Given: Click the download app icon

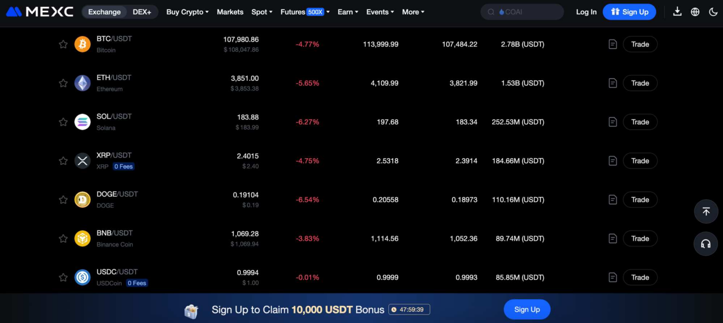Looking at the screenshot, I should [x=677, y=12].
